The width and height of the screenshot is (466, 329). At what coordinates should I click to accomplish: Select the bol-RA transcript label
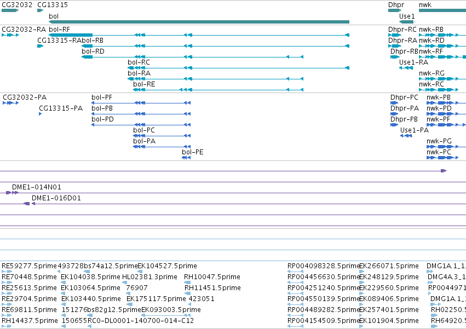[x=139, y=73]
